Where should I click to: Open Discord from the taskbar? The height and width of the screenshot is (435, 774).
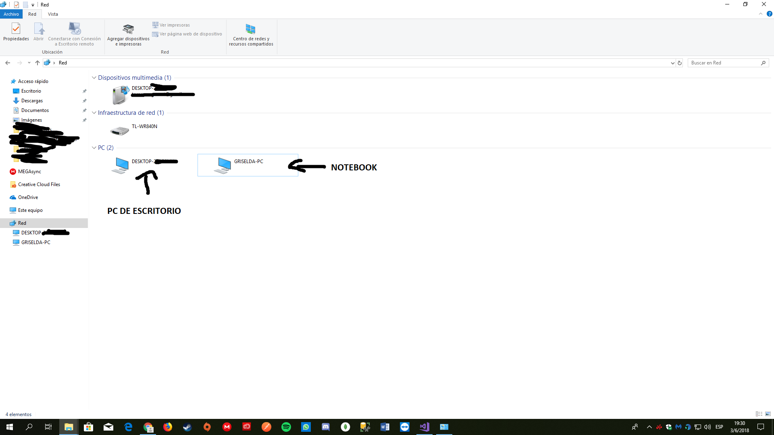pyautogui.click(x=326, y=427)
